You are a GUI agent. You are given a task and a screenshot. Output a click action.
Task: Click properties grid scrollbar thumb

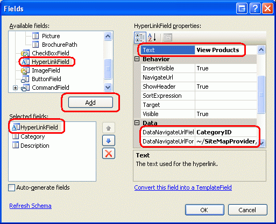pos(261,95)
